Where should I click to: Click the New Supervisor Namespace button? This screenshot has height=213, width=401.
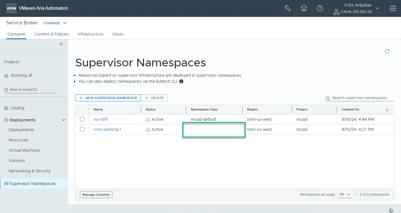pos(108,98)
